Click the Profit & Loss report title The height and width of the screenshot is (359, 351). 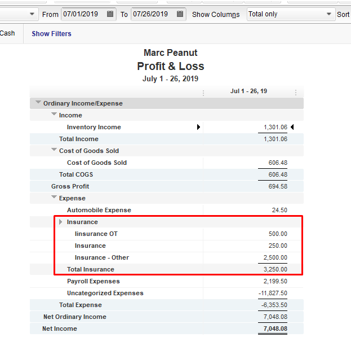171,66
